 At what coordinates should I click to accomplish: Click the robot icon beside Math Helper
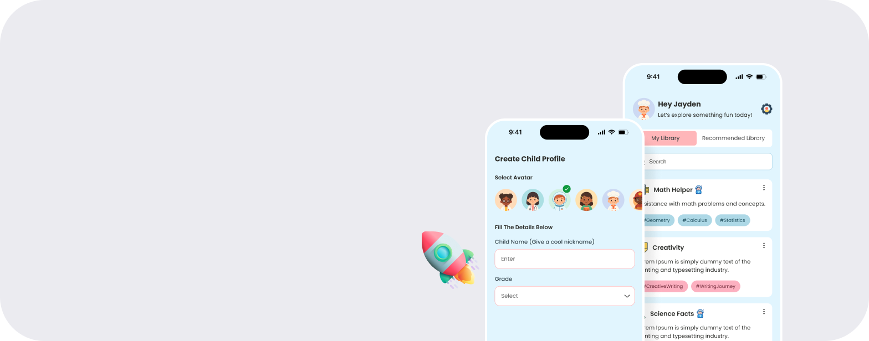pyautogui.click(x=699, y=189)
